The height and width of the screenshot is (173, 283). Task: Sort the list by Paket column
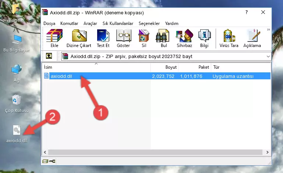pos(195,67)
